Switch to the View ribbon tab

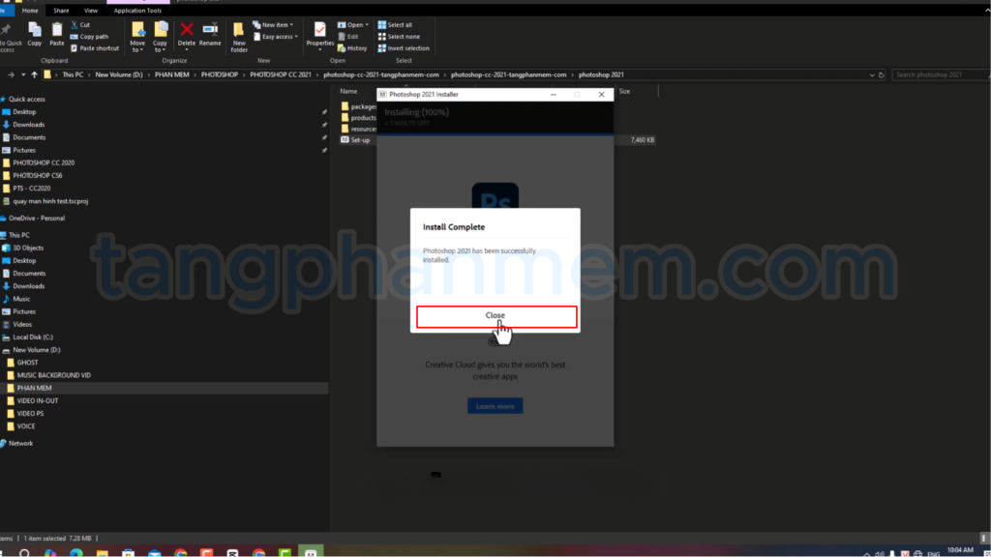click(x=90, y=11)
